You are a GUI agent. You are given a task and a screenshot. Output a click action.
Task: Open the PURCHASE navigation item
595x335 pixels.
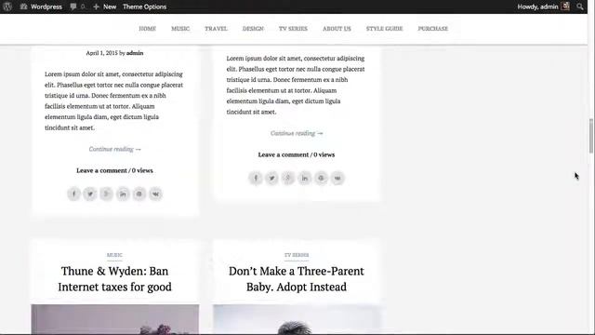pos(433,29)
